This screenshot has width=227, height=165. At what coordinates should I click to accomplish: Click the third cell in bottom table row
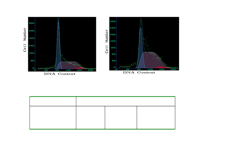click(x=121, y=118)
